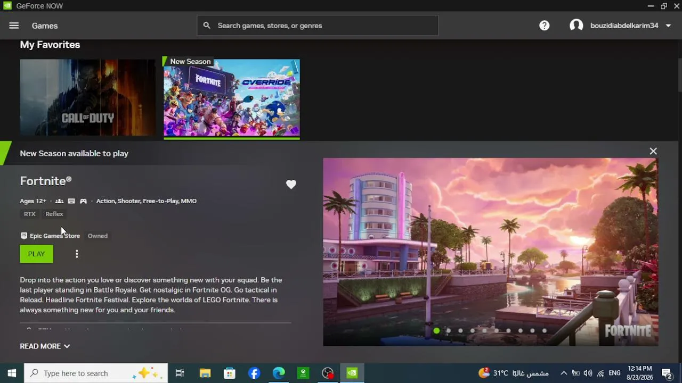This screenshot has width=682, height=383.
Task: Open the notification center icon
Action: 667,373
